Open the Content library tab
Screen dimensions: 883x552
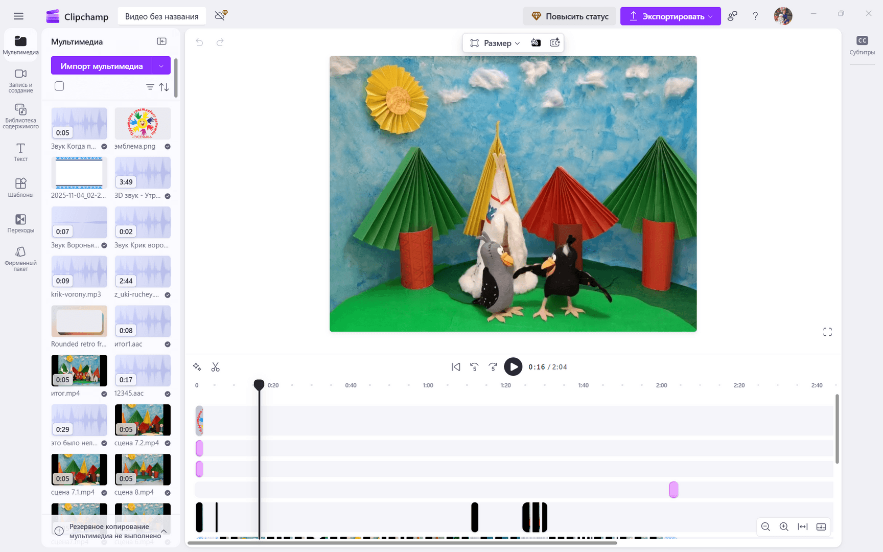pyautogui.click(x=20, y=116)
